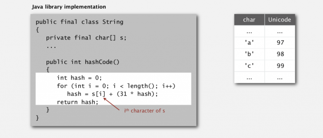Click the '...' line below the char array declaration

click(51, 46)
